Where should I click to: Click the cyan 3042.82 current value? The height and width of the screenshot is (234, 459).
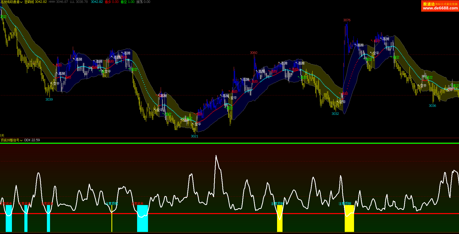pos(97,2)
